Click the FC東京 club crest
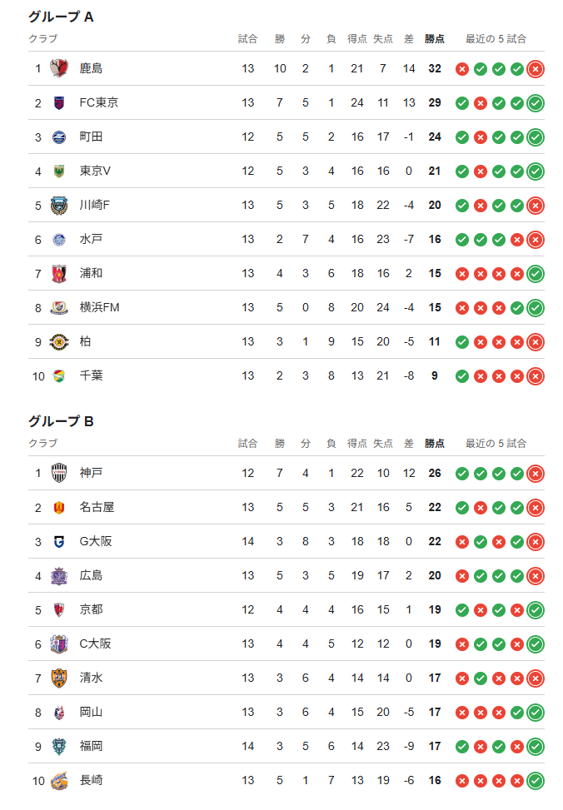The image size is (563, 810). [59, 102]
